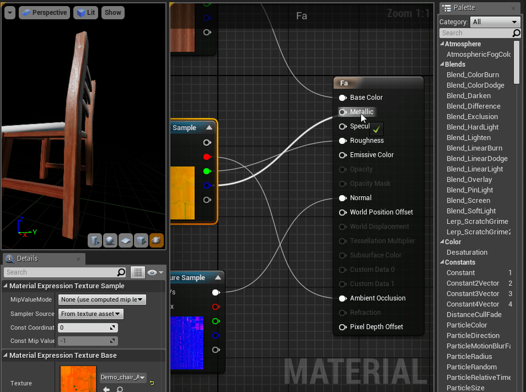The image size is (526, 392).
Task: Open the Lit view mode button
Action: pos(85,13)
